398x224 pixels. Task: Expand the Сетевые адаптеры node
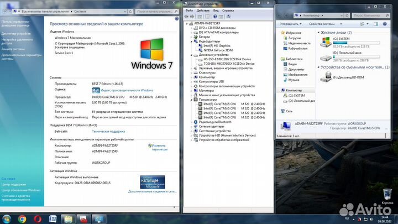pos(192,127)
